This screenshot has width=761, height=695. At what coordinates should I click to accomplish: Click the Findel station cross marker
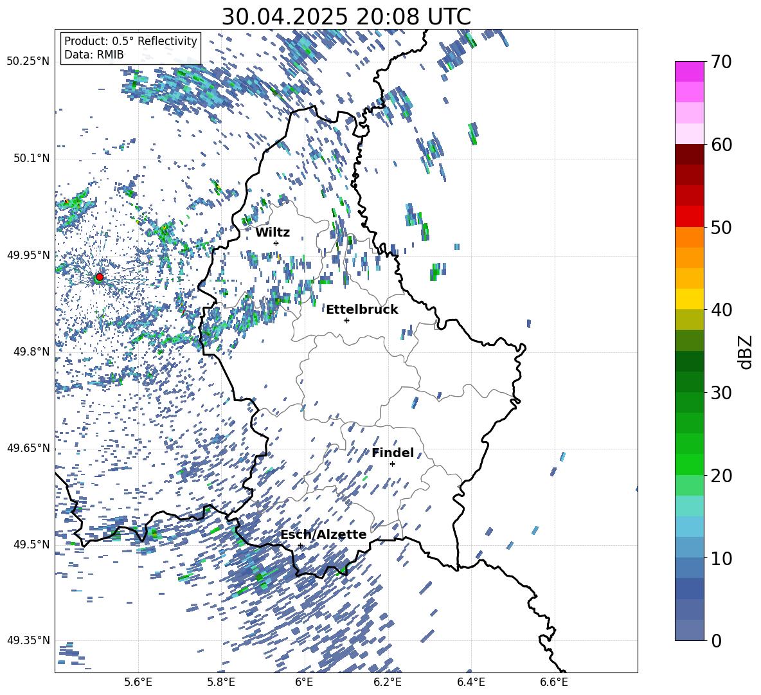point(392,464)
